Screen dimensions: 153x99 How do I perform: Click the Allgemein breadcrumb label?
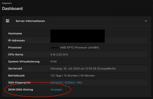coord(7,3)
